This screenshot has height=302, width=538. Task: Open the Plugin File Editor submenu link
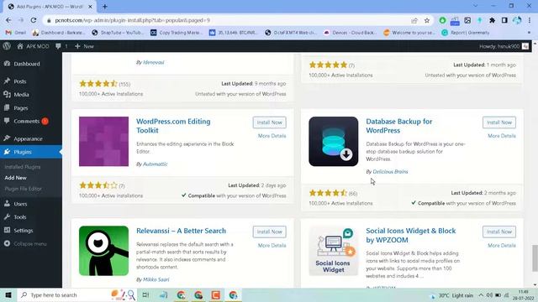tap(23, 189)
